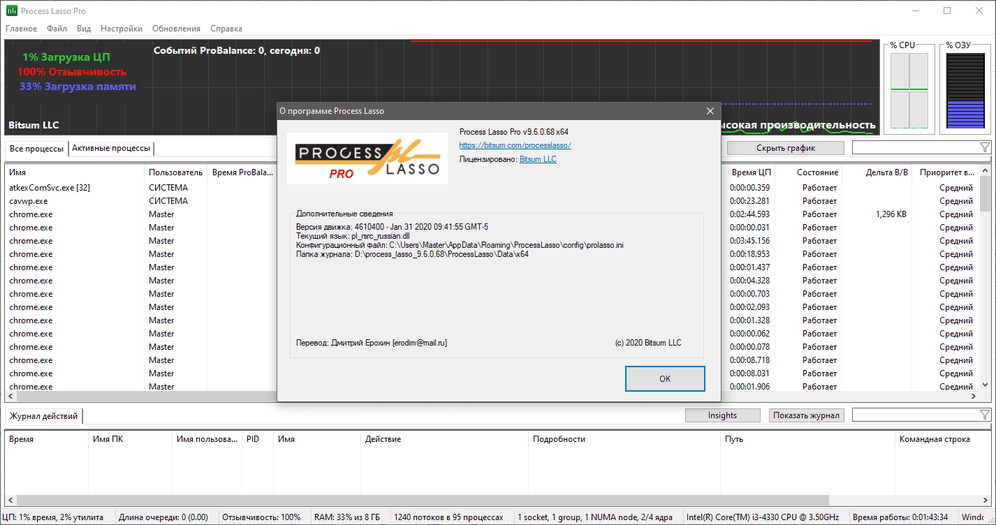Screen dimensions: 996x525
Task: Click the CPU time value 0:00:23.281
Action: click(749, 201)
